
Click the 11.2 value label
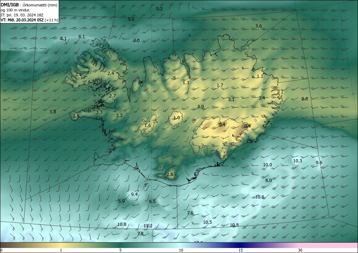pos(148,226)
